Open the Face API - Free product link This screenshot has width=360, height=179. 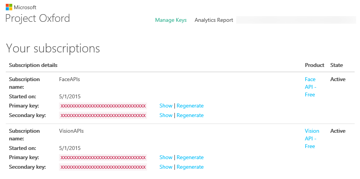coord(310,87)
